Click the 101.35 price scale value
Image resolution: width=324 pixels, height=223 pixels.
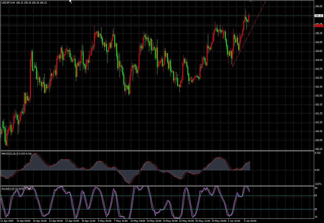[319, 122]
